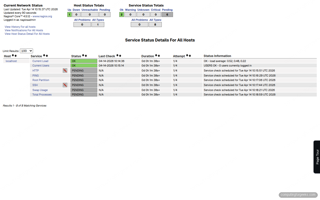Image resolution: width=320 pixels, height=200 pixels.
Task: Click the Pending host count box
Action: (x=104, y=14)
